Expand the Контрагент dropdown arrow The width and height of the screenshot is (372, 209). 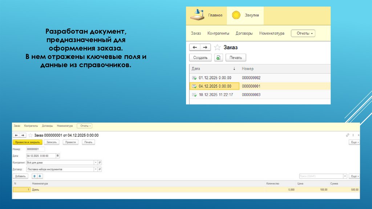(96, 163)
